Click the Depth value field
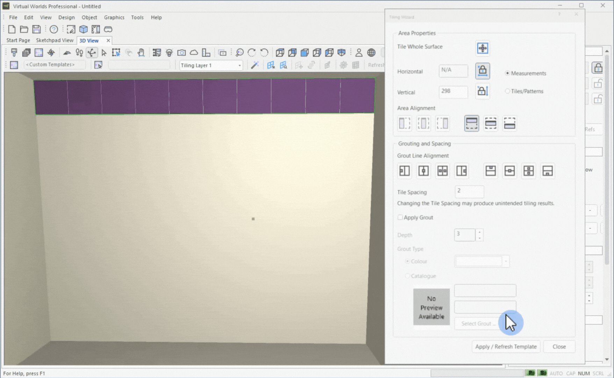This screenshot has height=378, width=614. (465, 235)
